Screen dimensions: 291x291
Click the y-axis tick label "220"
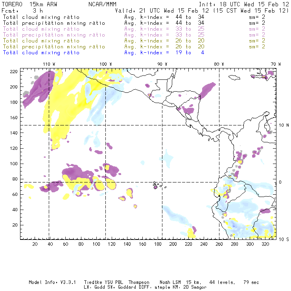click(15, 71)
